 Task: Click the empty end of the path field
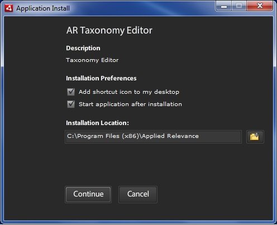pos(219,137)
